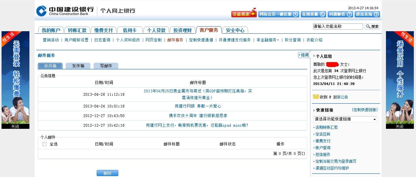Open the 新公告 link

point(342,97)
